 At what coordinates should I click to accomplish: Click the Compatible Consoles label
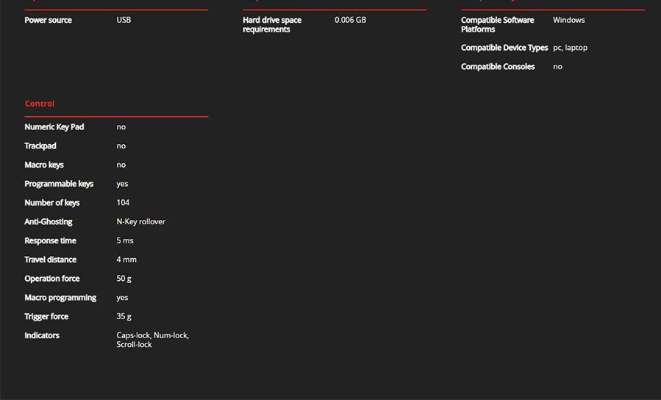[x=498, y=67]
